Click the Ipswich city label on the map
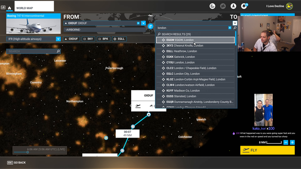 coord(201,120)
